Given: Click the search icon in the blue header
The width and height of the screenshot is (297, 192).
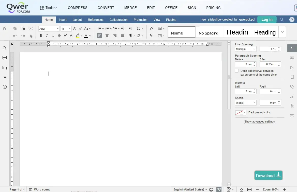Looking at the screenshot, I should (x=282, y=20).
